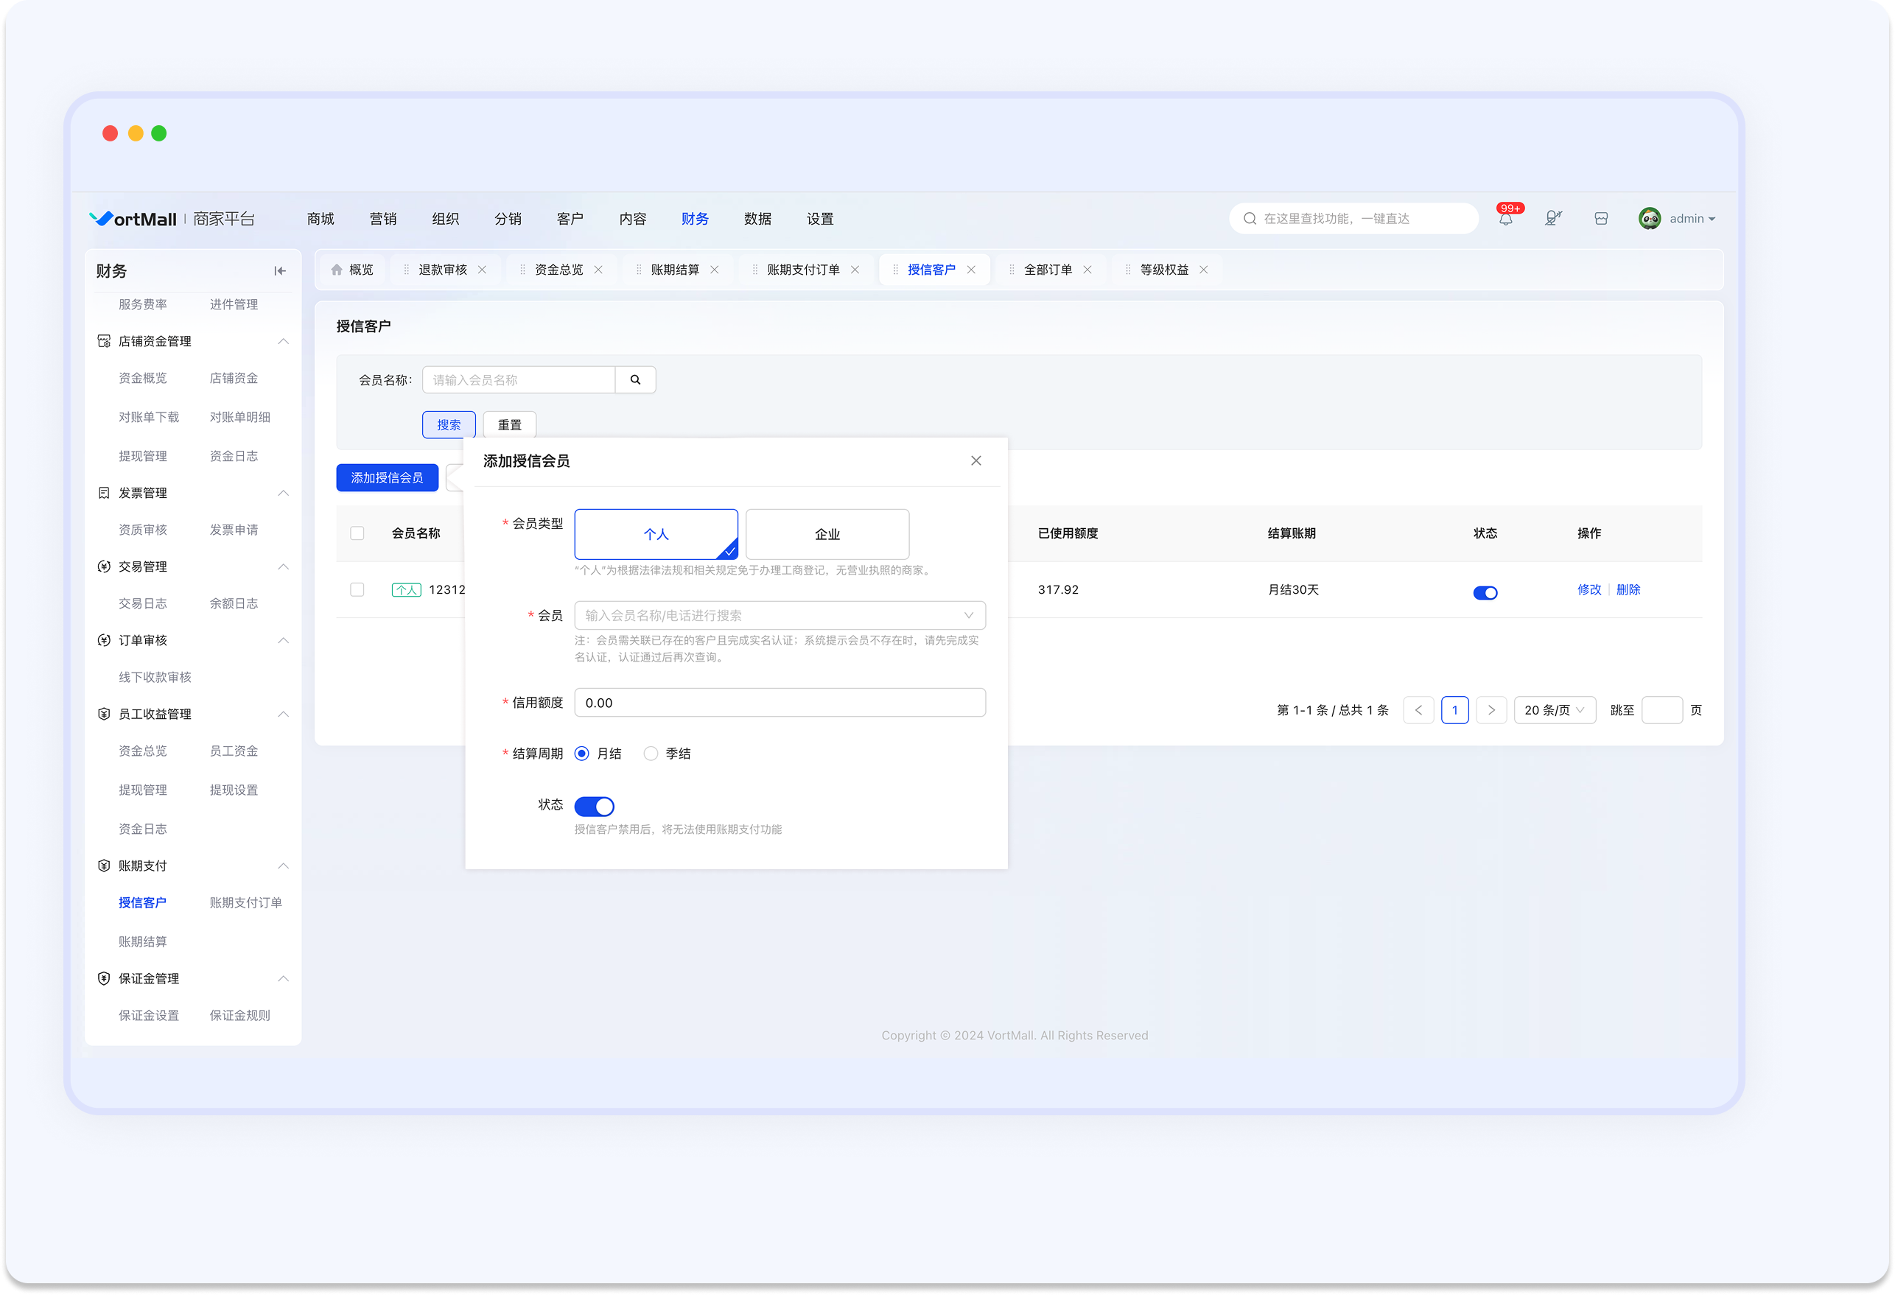The width and height of the screenshot is (1895, 1295).
Task: Collapse the 发票管理 sidebar group
Action: pos(283,493)
